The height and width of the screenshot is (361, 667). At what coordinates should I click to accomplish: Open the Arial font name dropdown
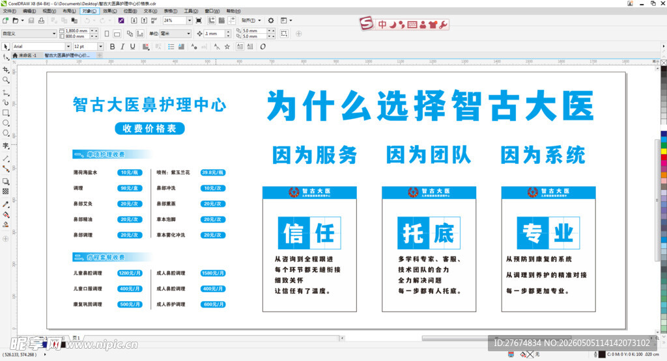tap(68, 47)
